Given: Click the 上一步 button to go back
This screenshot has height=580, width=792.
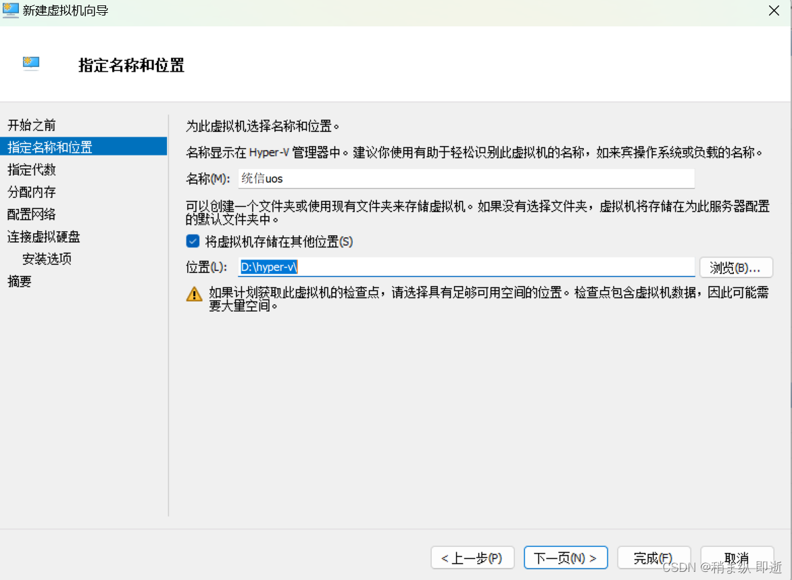Looking at the screenshot, I should 472,557.
